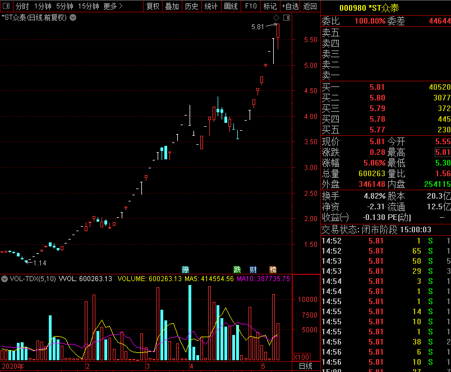Click the X100 volume scale label
The image size is (451, 372).
301,357
